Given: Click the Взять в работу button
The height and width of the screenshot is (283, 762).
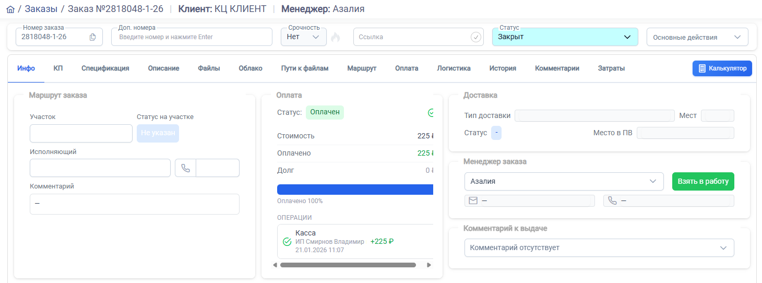Looking at the screenshot, I should point(703,181).
